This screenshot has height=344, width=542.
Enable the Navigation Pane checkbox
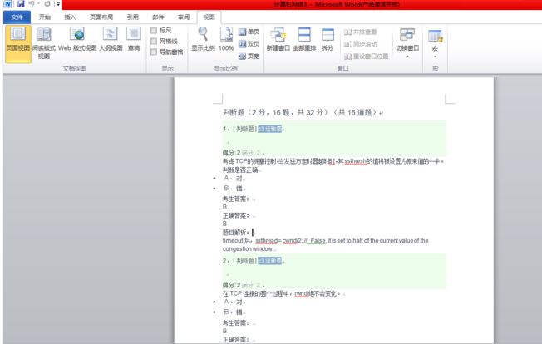[x=154, y=52]
